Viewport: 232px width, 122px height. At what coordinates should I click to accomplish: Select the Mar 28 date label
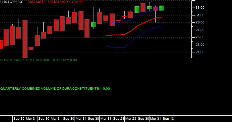pyautogui.click(x=131, y=119)
